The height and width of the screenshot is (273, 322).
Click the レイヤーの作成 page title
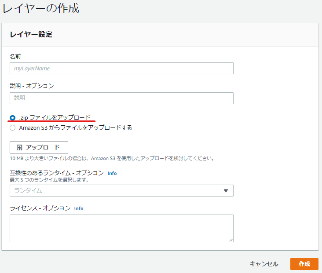pyautogui.click(x=41, y=8)
